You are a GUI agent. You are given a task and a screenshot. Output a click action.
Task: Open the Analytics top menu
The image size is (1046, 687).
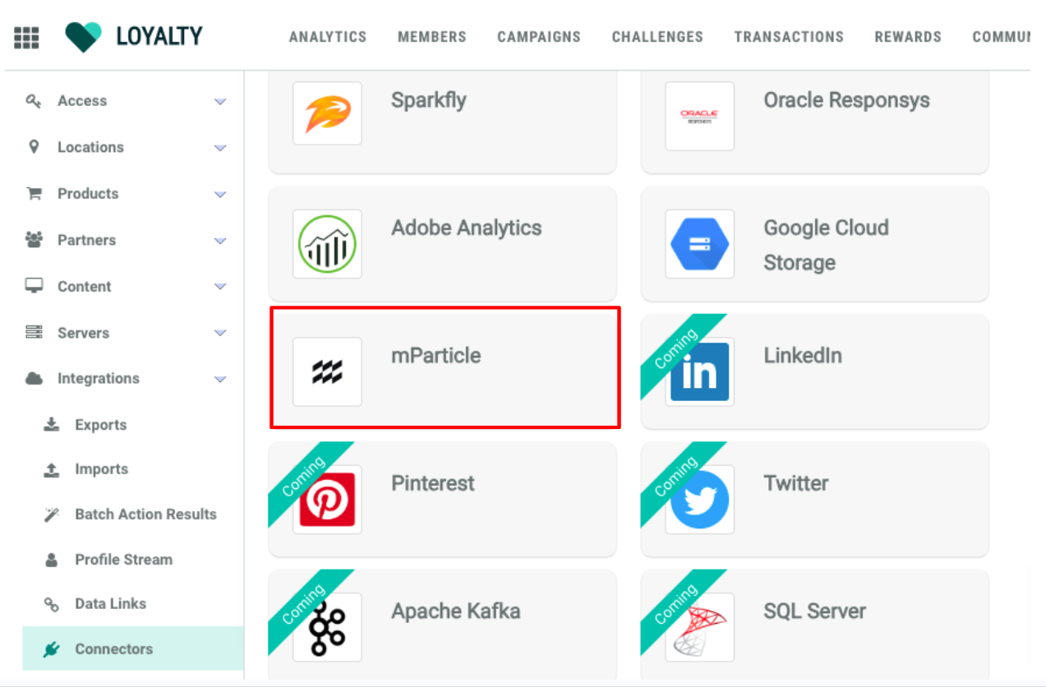328,37
